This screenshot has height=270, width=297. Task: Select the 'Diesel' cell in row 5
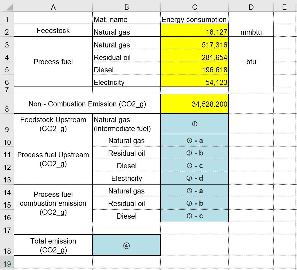click(x=127, y=68)
